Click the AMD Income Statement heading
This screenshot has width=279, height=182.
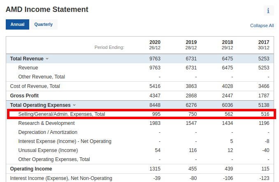(x=47, y=9)
